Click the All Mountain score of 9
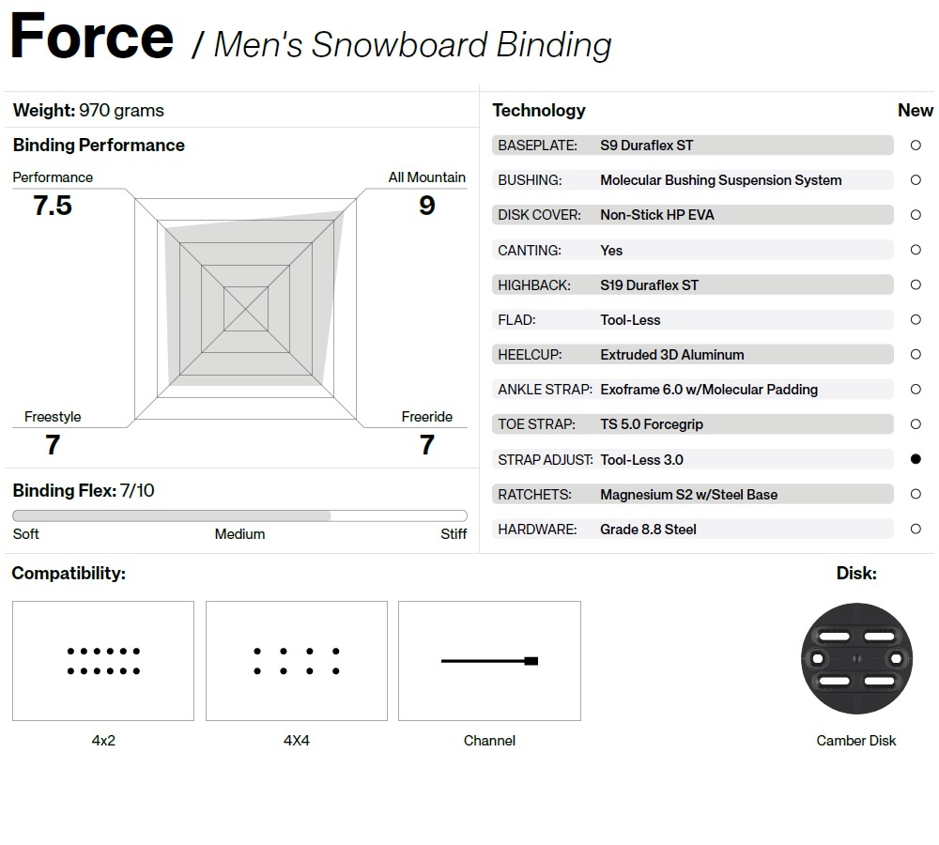This screenshot has width=939, height=845. point(427,206)
